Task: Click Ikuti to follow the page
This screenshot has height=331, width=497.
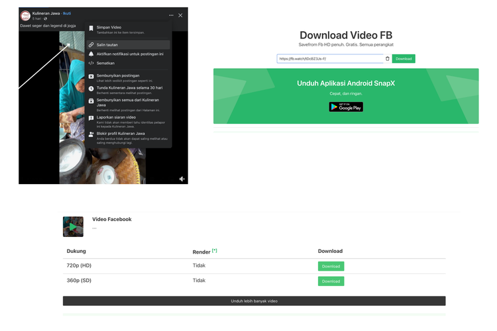Action: point(67,13)
